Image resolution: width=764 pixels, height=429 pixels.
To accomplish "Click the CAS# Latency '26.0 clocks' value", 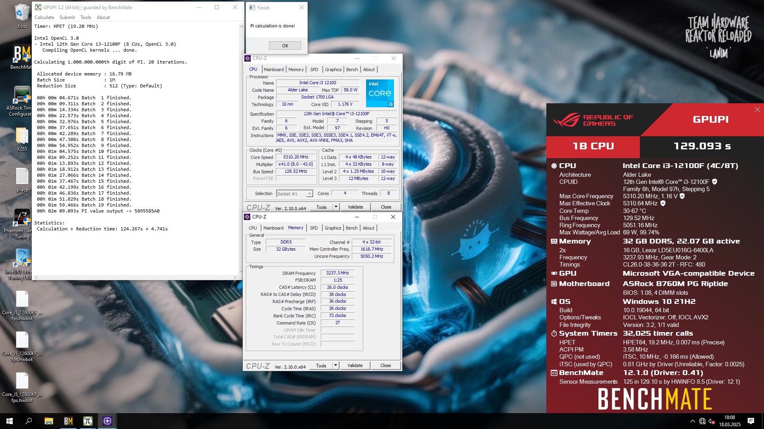I will tap(337, 287).
